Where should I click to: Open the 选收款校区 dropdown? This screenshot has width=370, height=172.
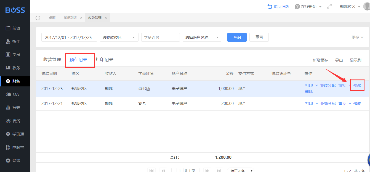pos(119,37)
